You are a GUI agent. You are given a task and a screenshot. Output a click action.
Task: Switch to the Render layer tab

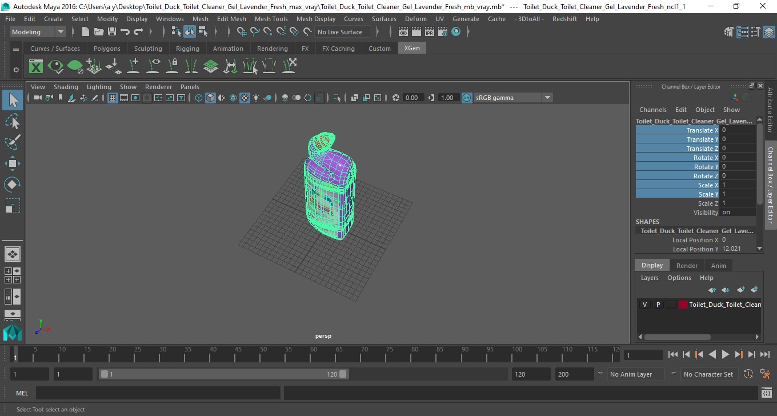point(687,265)
